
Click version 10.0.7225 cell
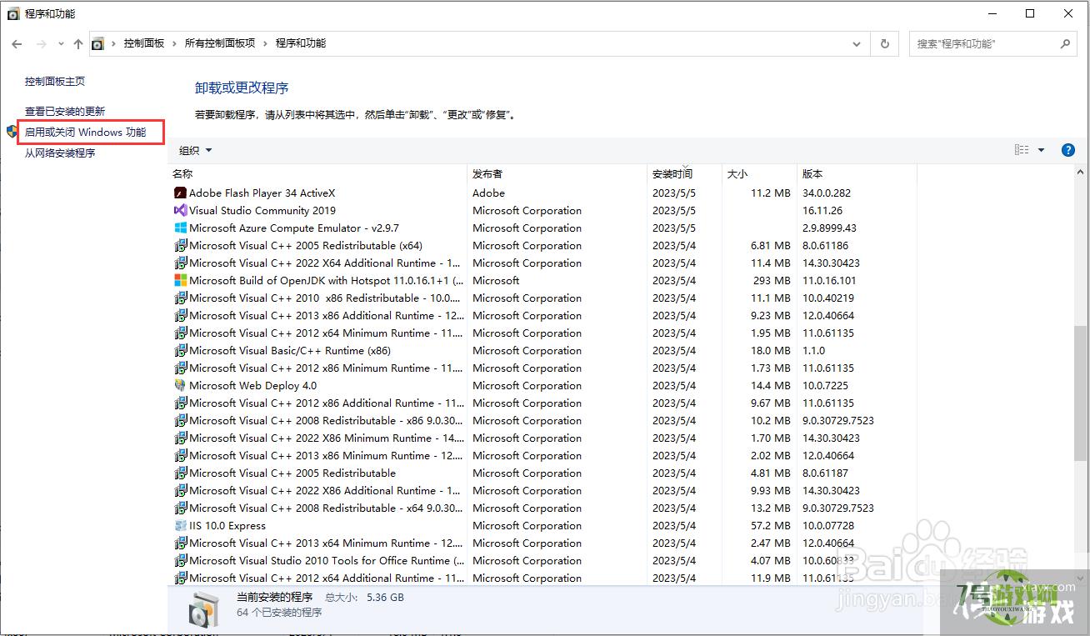click(825, 385)
